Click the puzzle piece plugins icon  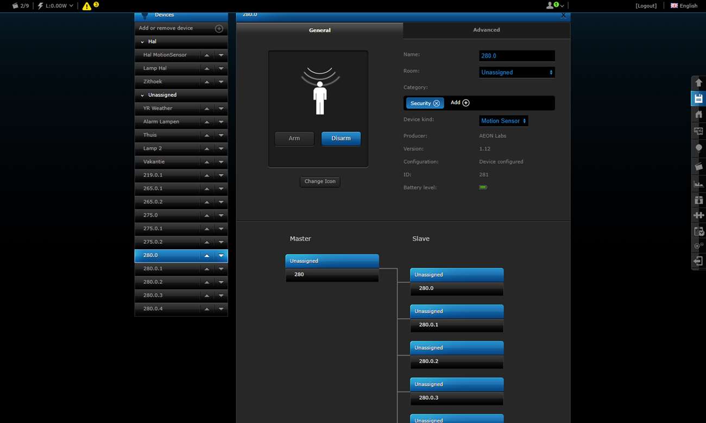point(698,215)
